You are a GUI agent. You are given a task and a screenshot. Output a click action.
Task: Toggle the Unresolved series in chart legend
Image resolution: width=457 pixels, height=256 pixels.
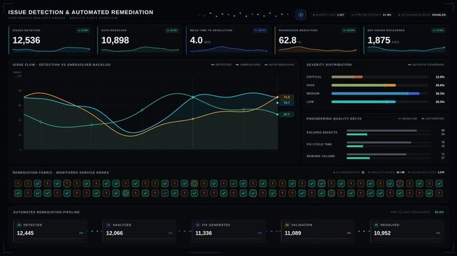(248, 65)
